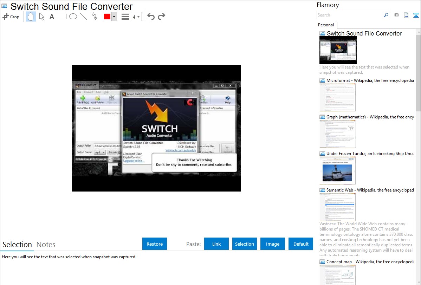Click the Flamory search field

[350, 15]
